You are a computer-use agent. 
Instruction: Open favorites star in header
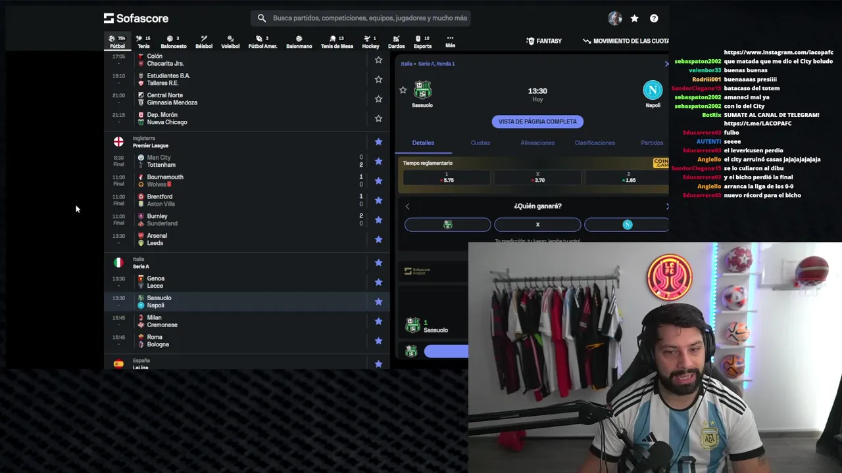coord(634,18)
